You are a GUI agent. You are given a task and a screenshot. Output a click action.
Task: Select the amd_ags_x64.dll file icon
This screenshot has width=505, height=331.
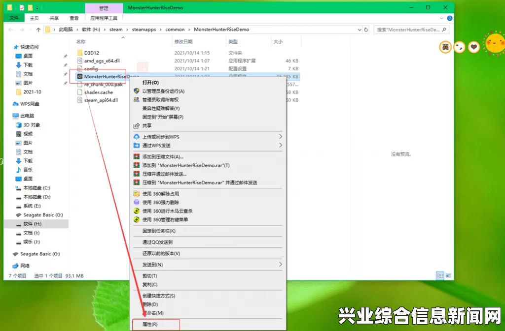(80, 60)
